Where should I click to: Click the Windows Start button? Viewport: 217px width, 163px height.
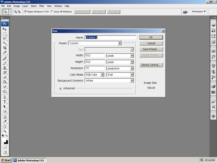coord(6,160)
